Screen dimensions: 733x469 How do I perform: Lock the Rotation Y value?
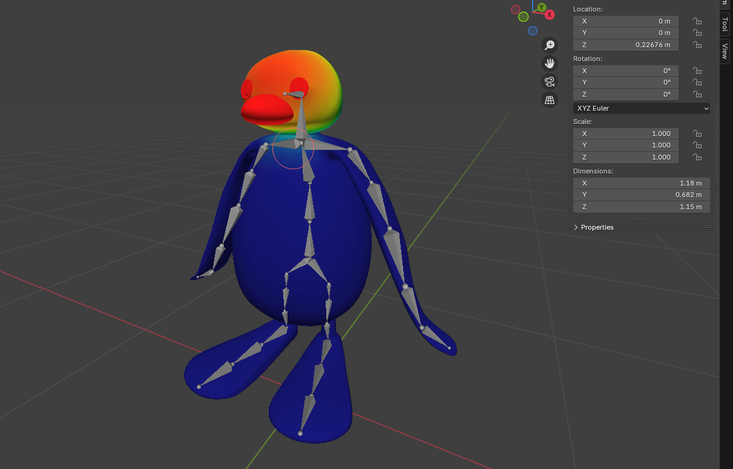tap(697, 82)
